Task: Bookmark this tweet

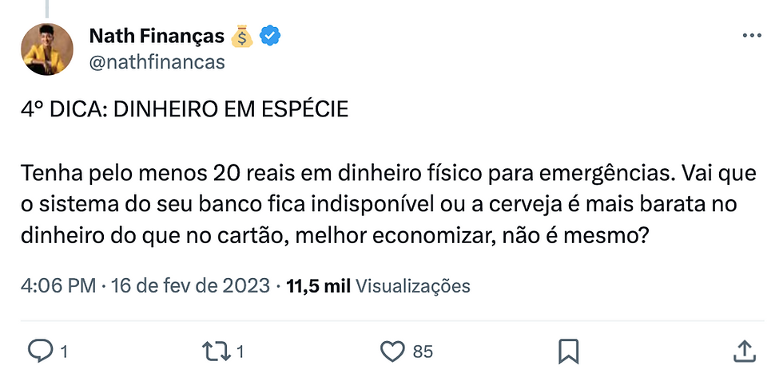Action: pos(568,351)
